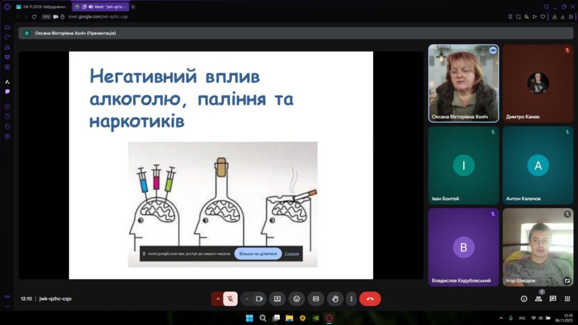The width and height of the screenshot is (578, 325).
Task: Click the present screen icon
Action: pyautogui.click(x=277, y=298)
